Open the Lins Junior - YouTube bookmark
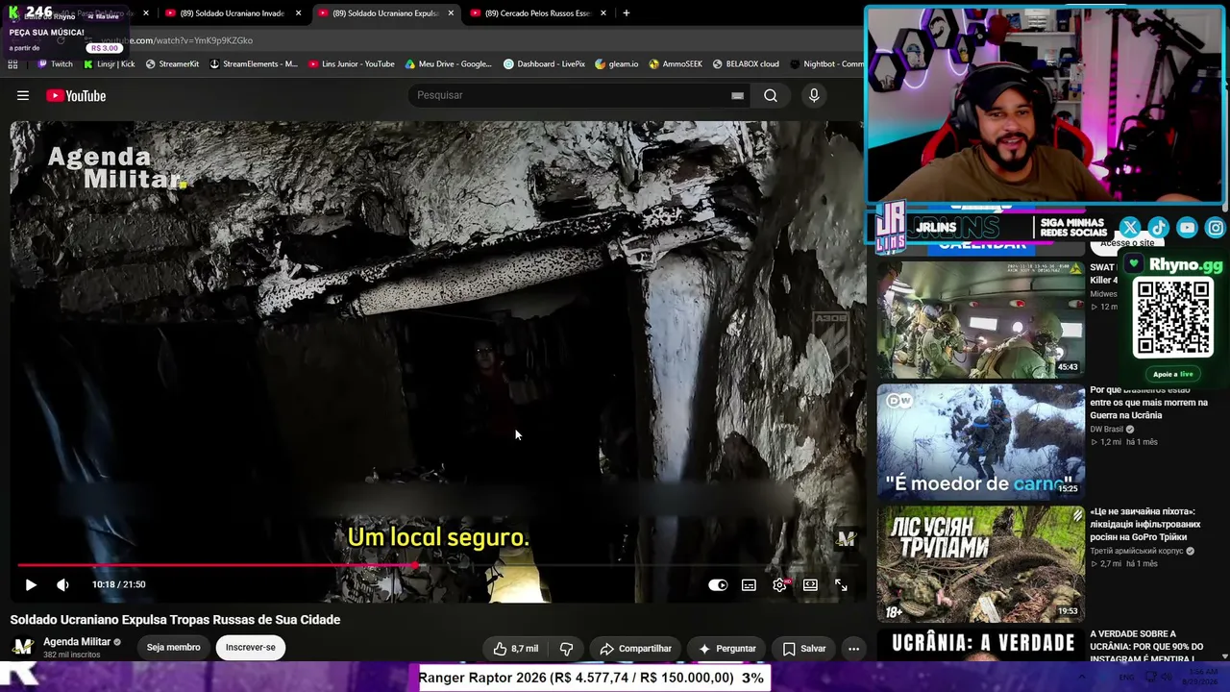This screenshot has height=692, width=1230. pyautogui.click(x=352, y=64)
